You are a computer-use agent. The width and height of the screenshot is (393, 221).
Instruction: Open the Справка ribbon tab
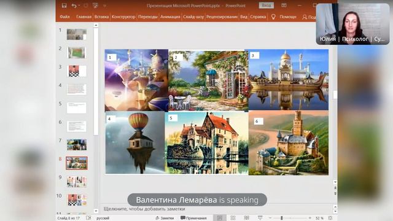[x=258, y=17]
